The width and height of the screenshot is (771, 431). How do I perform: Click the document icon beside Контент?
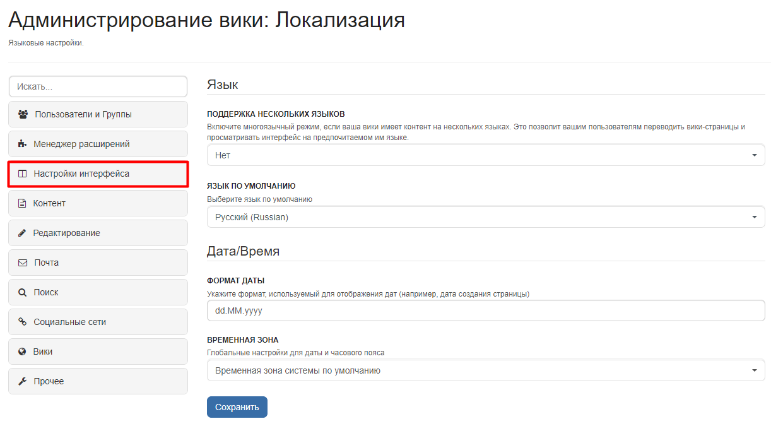(22, 203)
